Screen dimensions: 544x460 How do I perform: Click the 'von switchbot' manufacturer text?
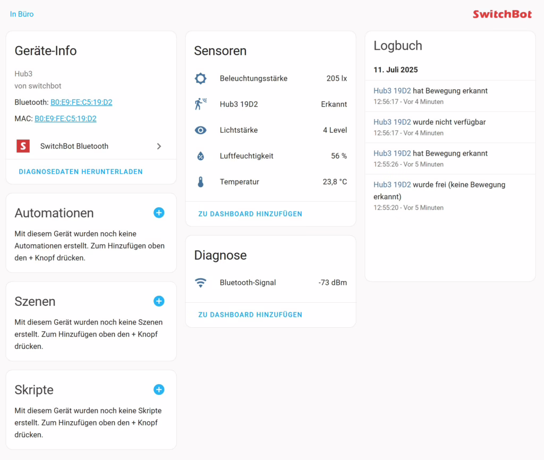pos(38,86)
